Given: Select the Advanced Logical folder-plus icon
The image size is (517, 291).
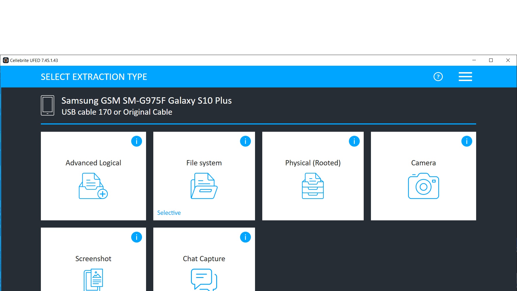Looking at the screenshot, I should click(93, 186).
